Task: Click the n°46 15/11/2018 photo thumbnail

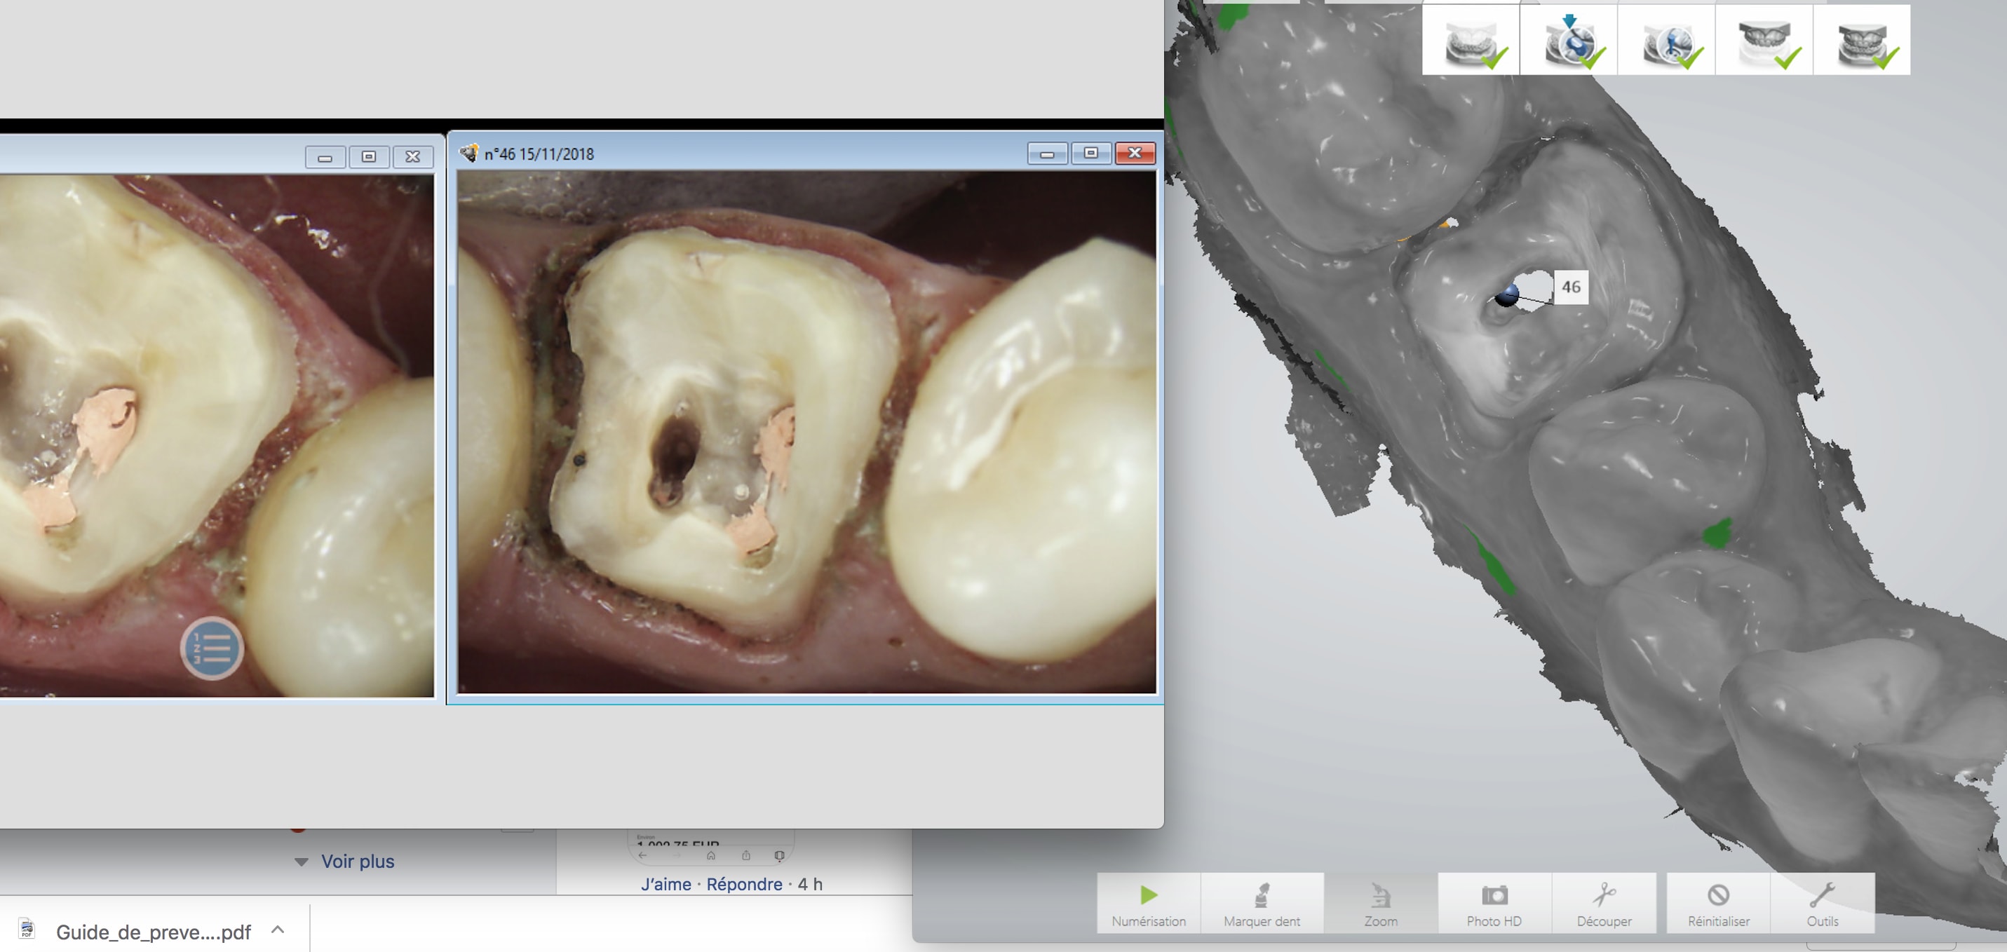Action: click(x=806, y=433)
